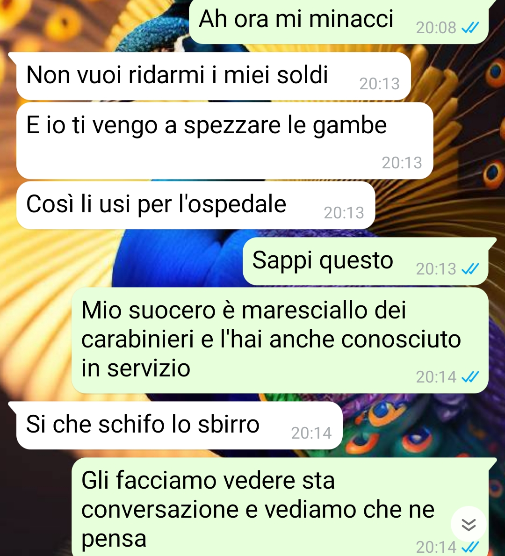This screenshot has height=556, width=505.
Task: Select message 'Si che schifo lo sbirro'
Action: (180, 426)
